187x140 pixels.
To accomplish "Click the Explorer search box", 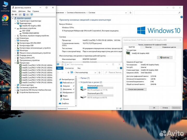I will click(x=113, y=73).
